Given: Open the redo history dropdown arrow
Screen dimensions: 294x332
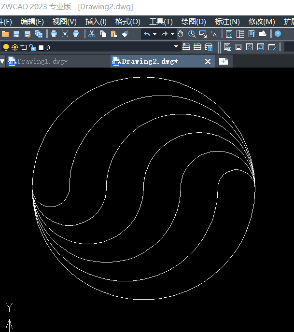Looking at the screenshot, I should 172,34.
